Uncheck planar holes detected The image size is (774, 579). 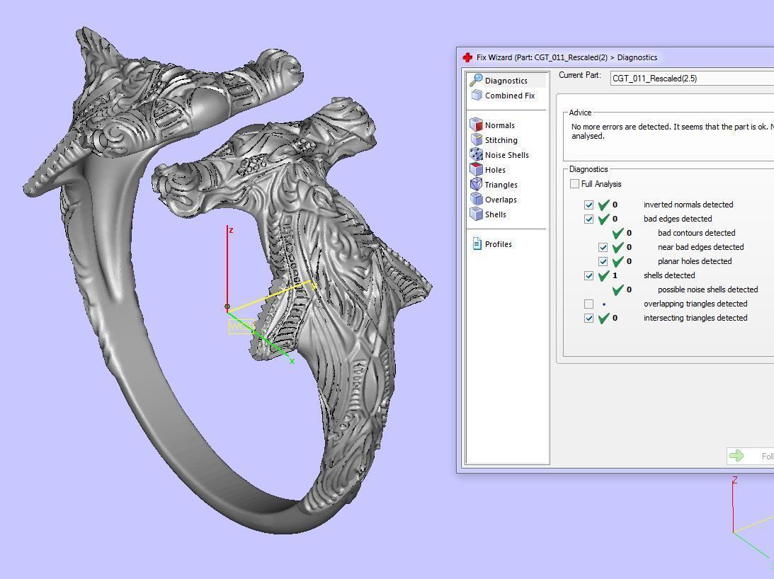tap(603, 261)
